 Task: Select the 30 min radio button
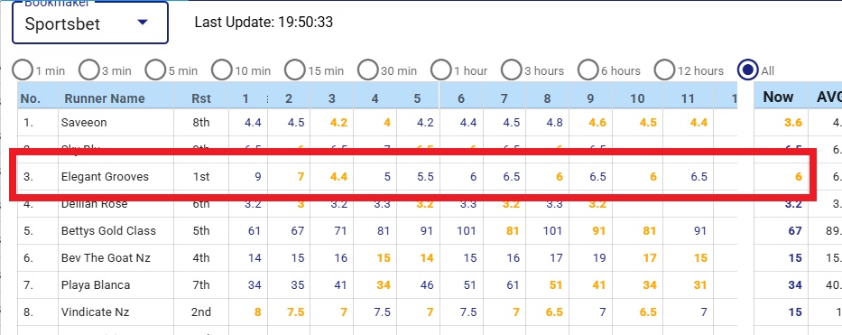[x=368, y=70]
